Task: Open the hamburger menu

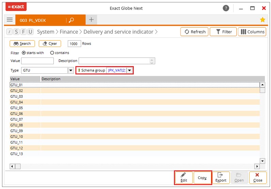Action: 10,20
